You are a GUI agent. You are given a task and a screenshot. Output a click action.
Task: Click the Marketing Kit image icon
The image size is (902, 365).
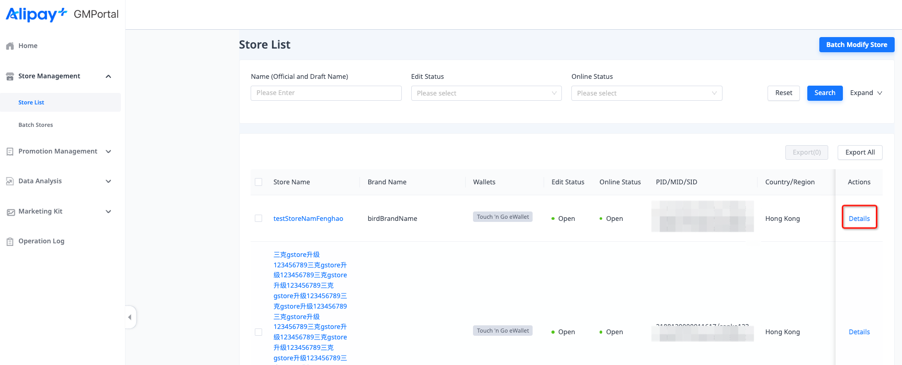[10, 211]
